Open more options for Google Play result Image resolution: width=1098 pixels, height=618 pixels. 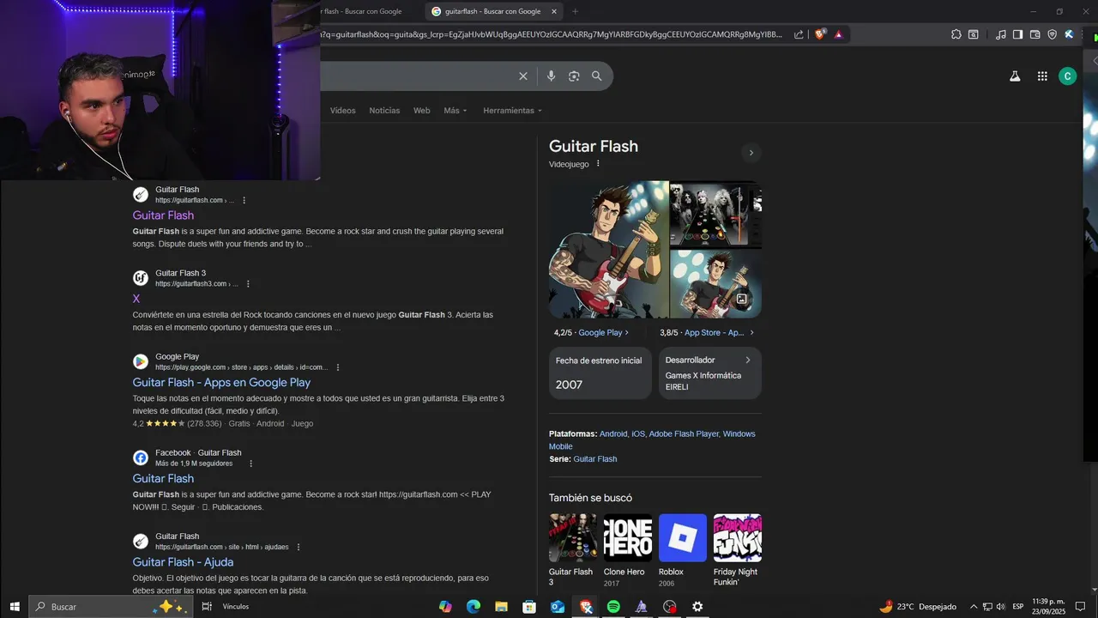click(338, 367)
